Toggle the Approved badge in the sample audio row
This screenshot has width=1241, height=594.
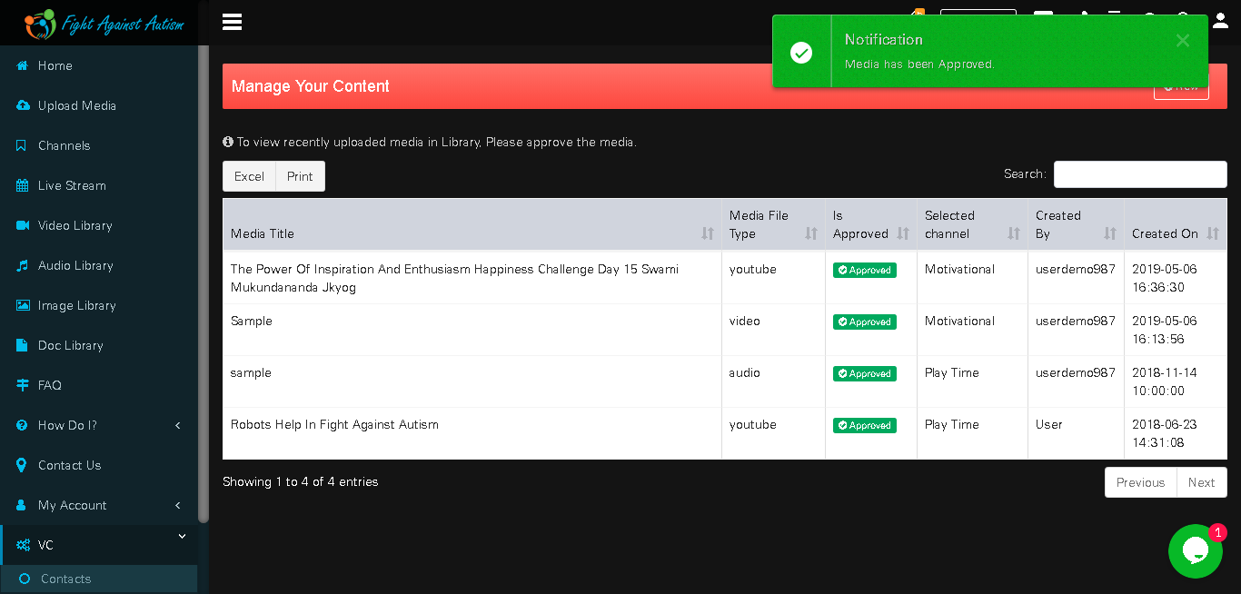point(865,373)
